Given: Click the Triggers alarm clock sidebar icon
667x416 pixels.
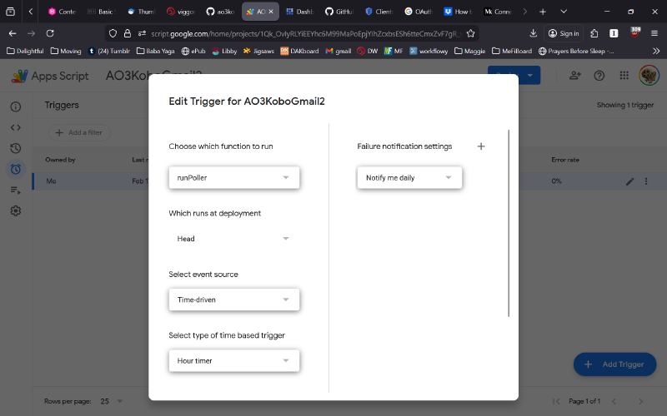Looking at the screenshot, I should [15, 169].
